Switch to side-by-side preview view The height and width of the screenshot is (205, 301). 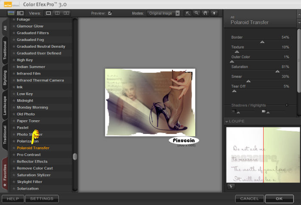tap(65, 13)
